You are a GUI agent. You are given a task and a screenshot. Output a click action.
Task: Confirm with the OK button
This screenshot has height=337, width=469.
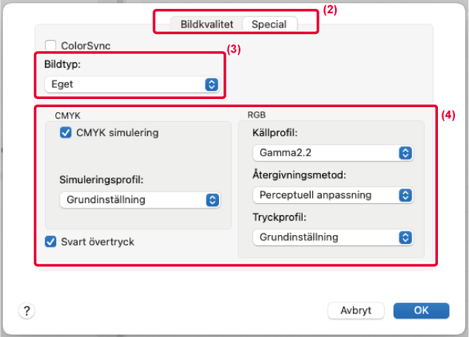pos(422,310)
